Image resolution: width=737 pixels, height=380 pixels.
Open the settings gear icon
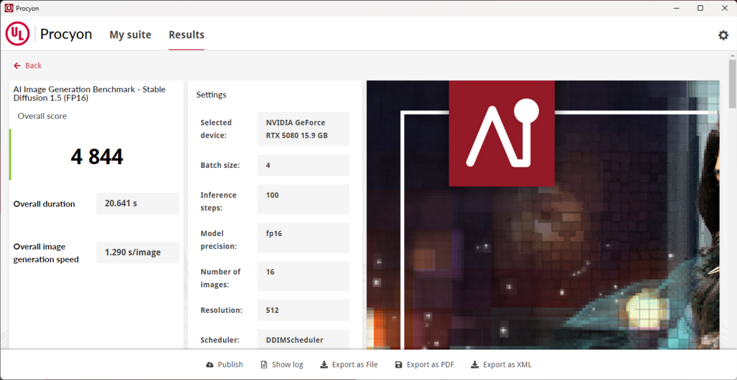click(723, 35)
